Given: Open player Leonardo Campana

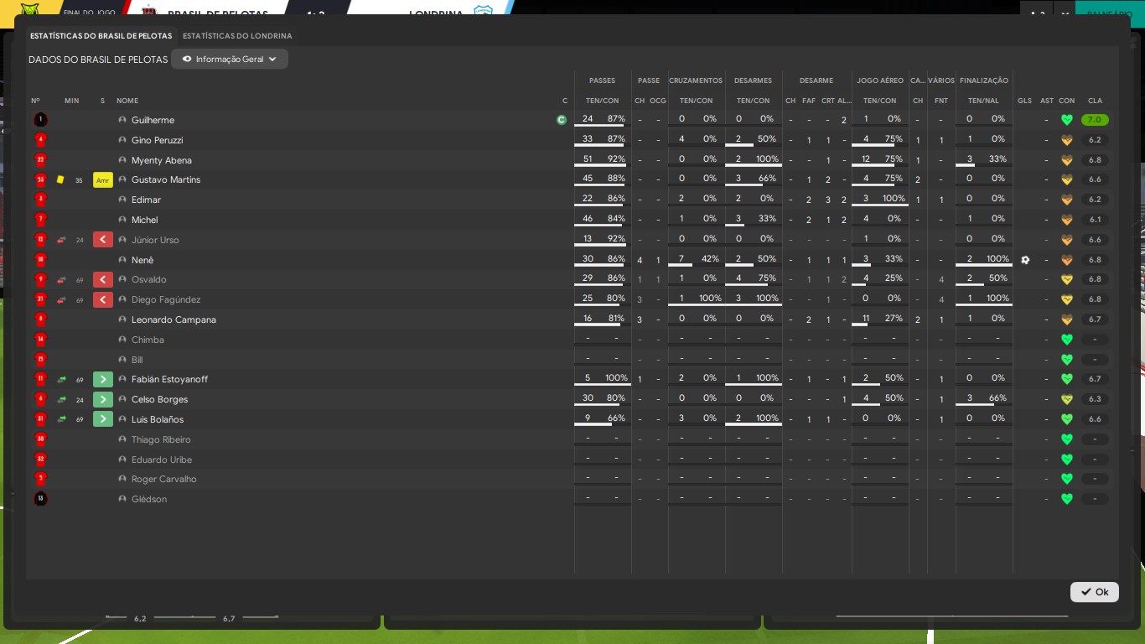Looking at the screenshot, I should coord(174,319).
